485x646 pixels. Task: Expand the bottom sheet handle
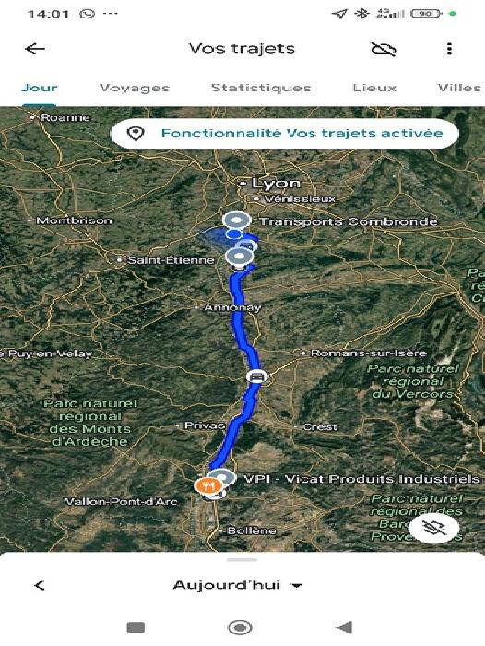coord(243,559)
